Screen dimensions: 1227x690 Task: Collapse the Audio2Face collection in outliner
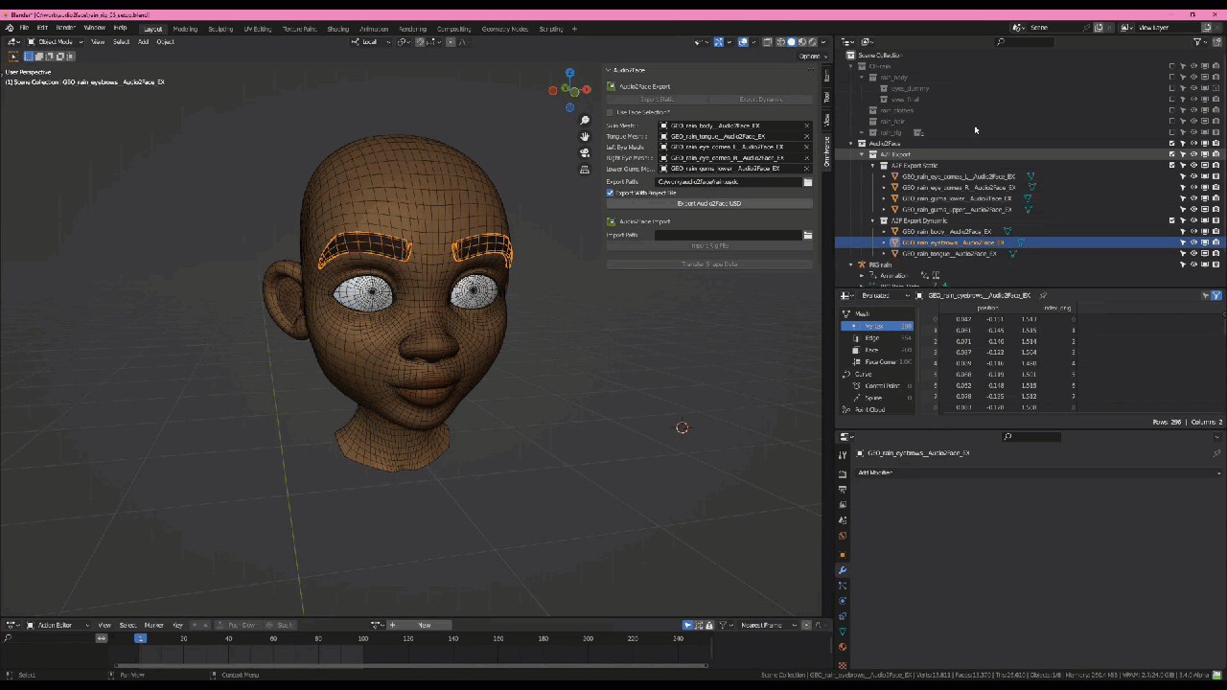[850, 143]
